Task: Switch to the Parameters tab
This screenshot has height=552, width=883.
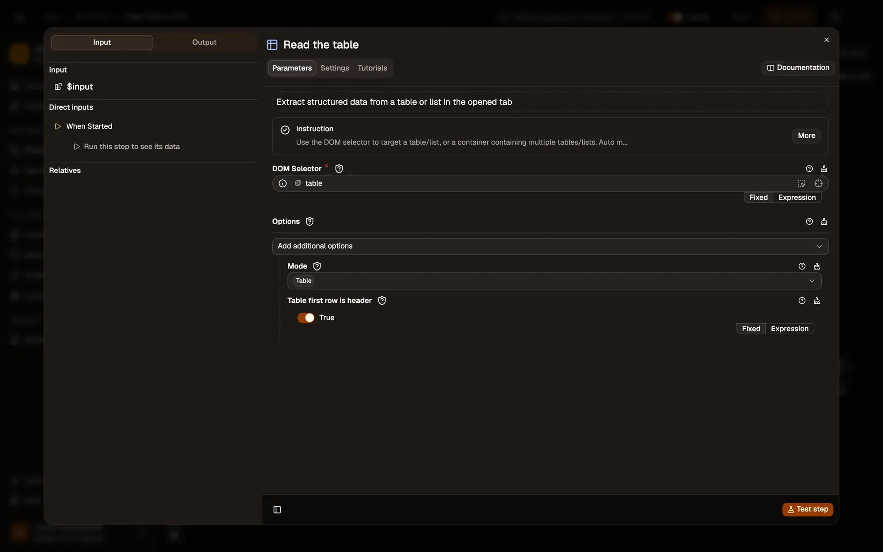Action: tap(292, 68)
